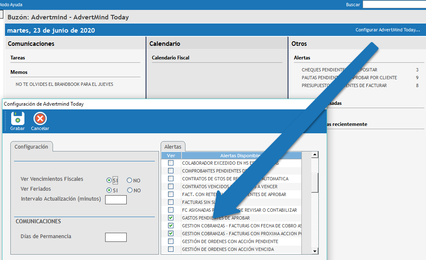This screenshot has width=426, height=260.
Task: Check Colaborador Excedido alert checkbox
Action: tap(171, 163)
